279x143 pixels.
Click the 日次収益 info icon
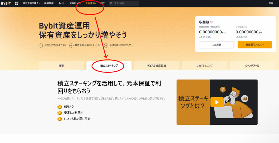click(x=245, y=27)
